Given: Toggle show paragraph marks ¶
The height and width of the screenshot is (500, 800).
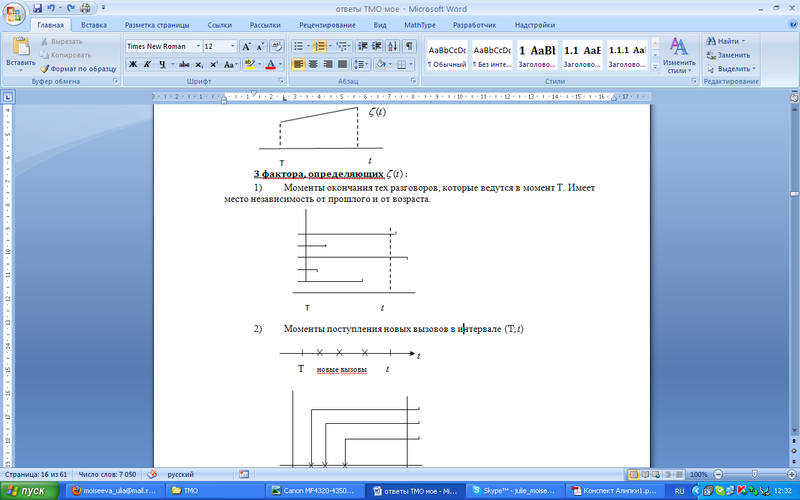Looking at the screenshot, I should pos(409,46).
